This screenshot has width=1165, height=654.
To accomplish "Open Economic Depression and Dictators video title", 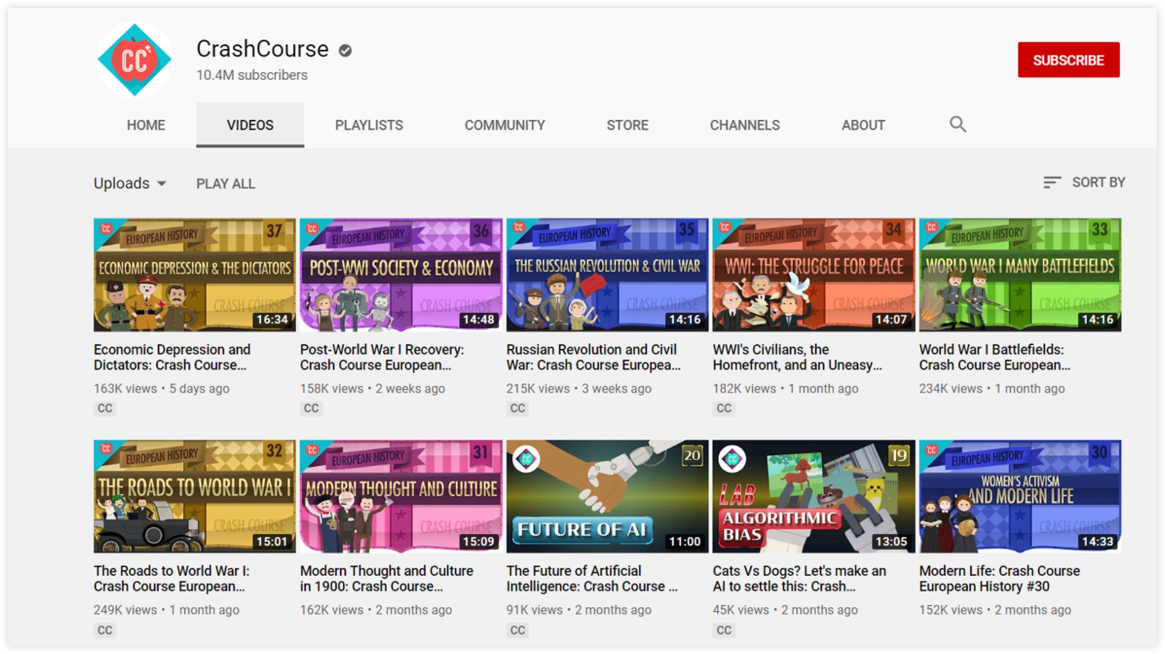I will click(x=172, y=357).
